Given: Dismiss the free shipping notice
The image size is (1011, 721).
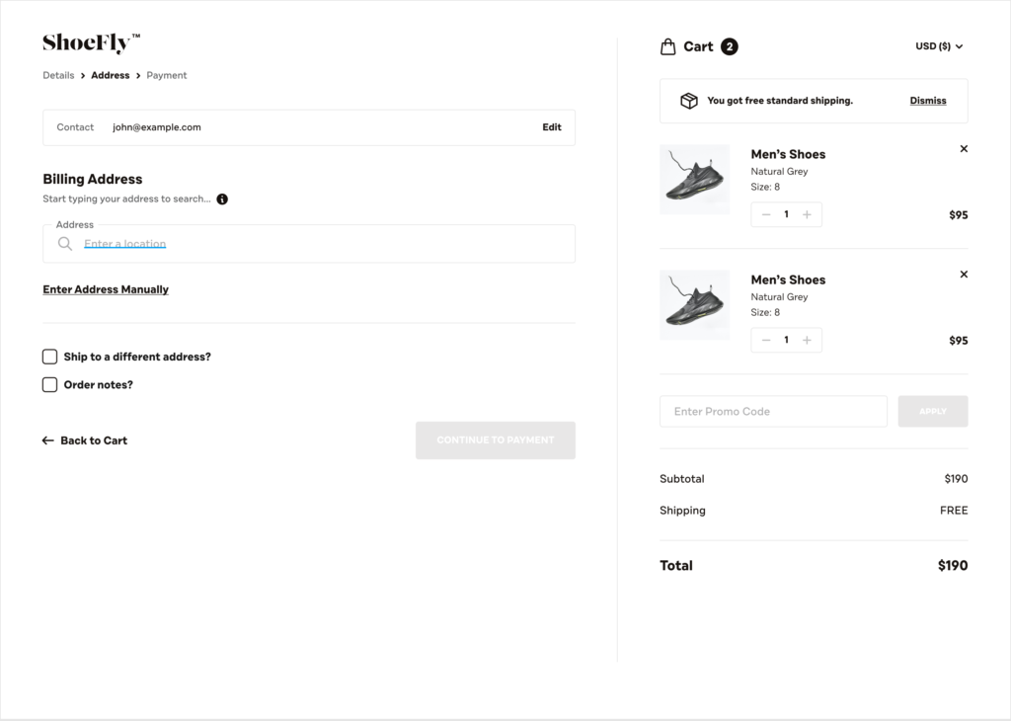Looking at the screenshot, I should (x=927, y=100).
